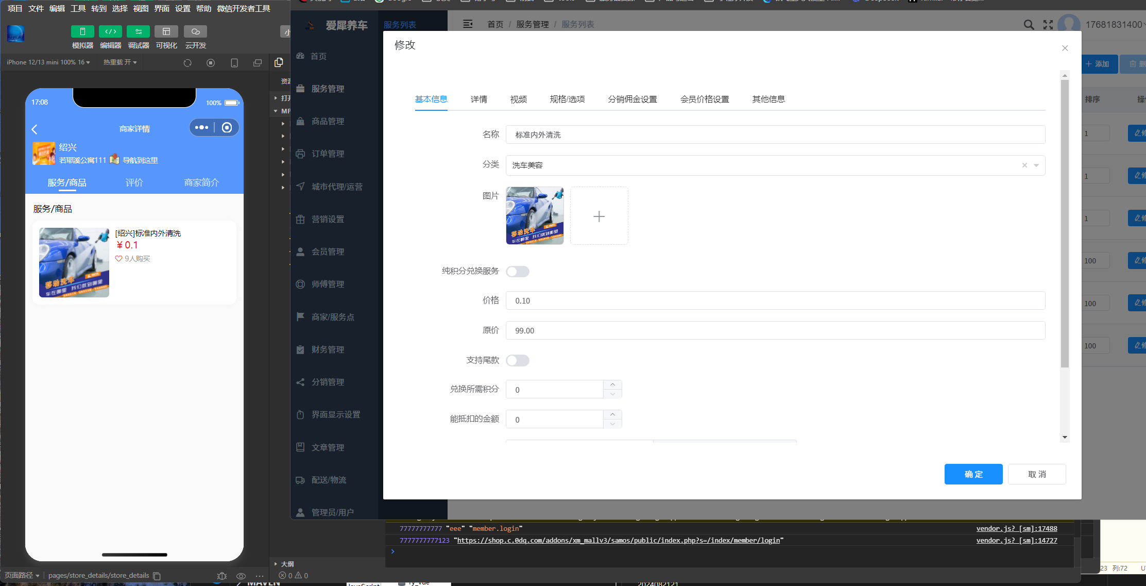Switch to 规格/选项 tab
Screen dimensions: 1146x586
(567, 99)
